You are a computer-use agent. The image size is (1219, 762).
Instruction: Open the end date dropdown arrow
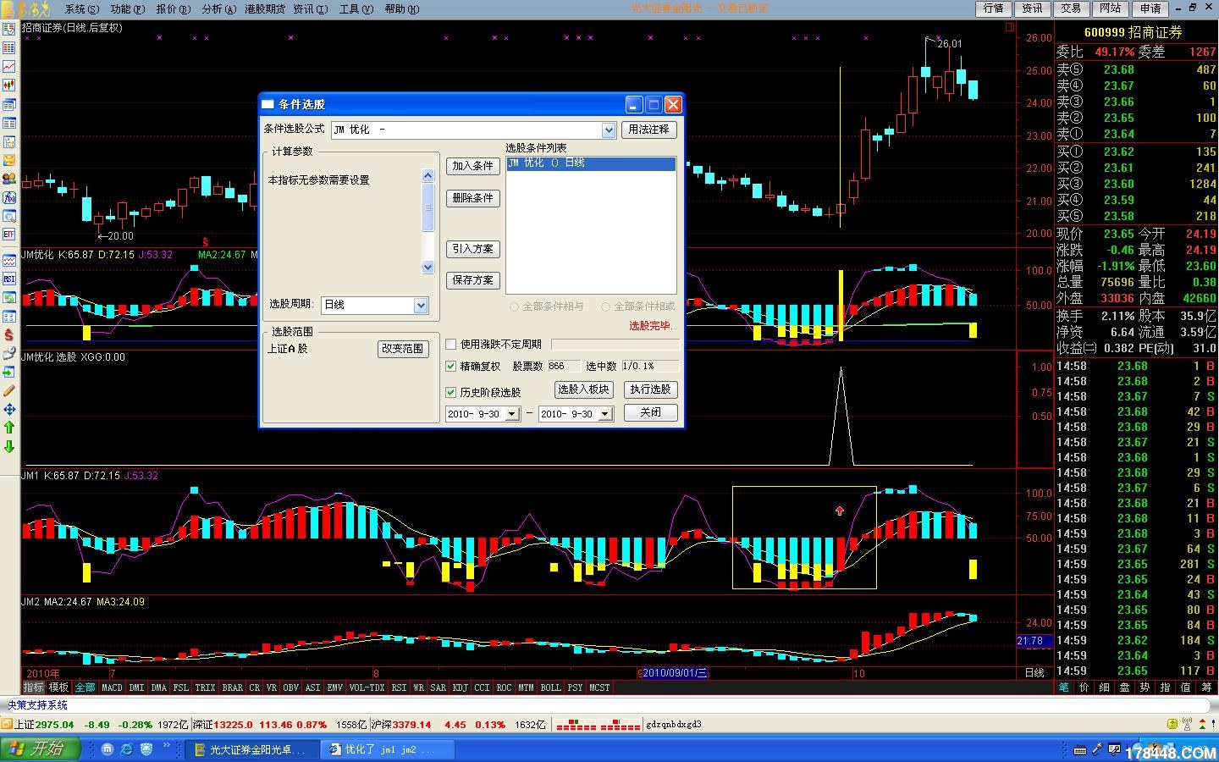605,414
